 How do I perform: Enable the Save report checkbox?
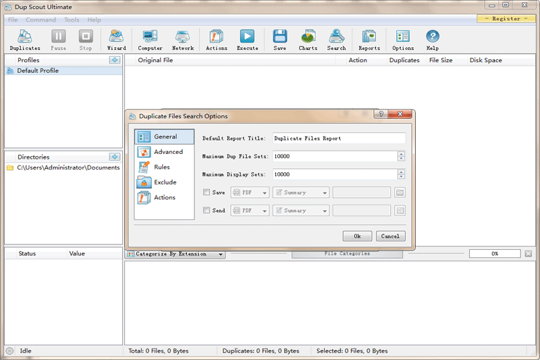pyautogui.click(x=207, y=192)
